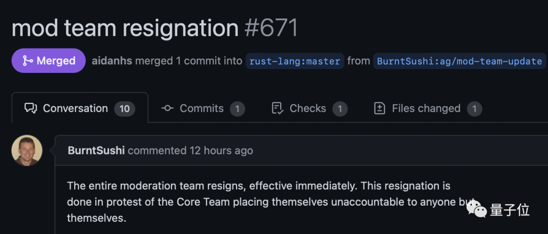Click the merge icon in Merged badge
Image resolution: width=548 pixels, height=234 pixels.
[28, 61]
